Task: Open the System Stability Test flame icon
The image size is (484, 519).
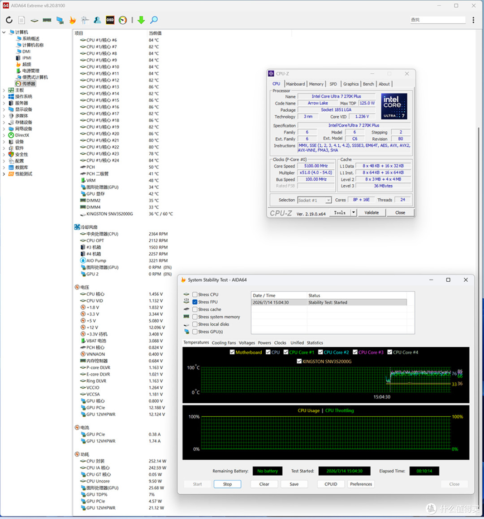Action: point(73,20)
